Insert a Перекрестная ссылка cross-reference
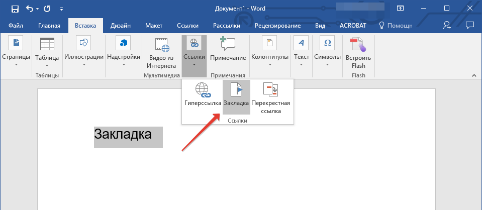The height and width of the screenshot is (210, 482). [x=270, y=98]
